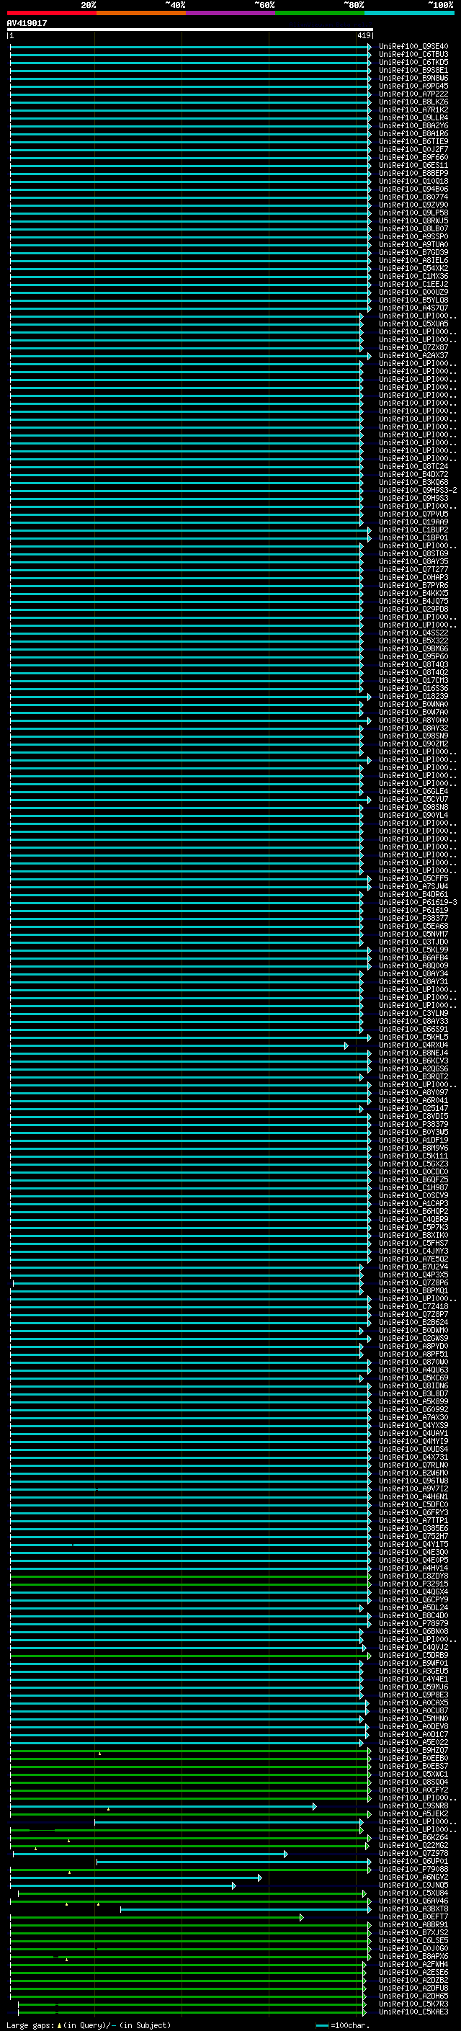Open the UniRef100_C1EEJ2 label
461x2031 pixels.
(x=413, y=284)
